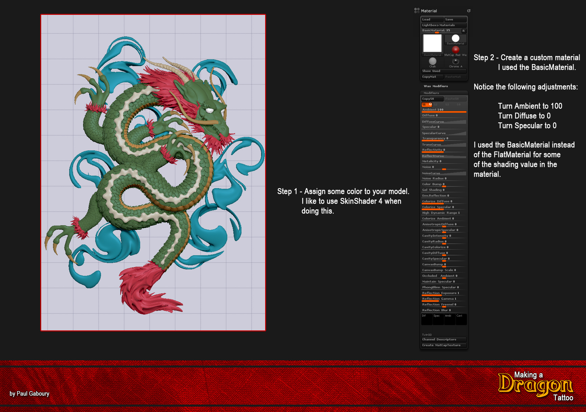586x412 pixels.
Task: Click the Colorize Ambient slider
Action: [444, 219]
